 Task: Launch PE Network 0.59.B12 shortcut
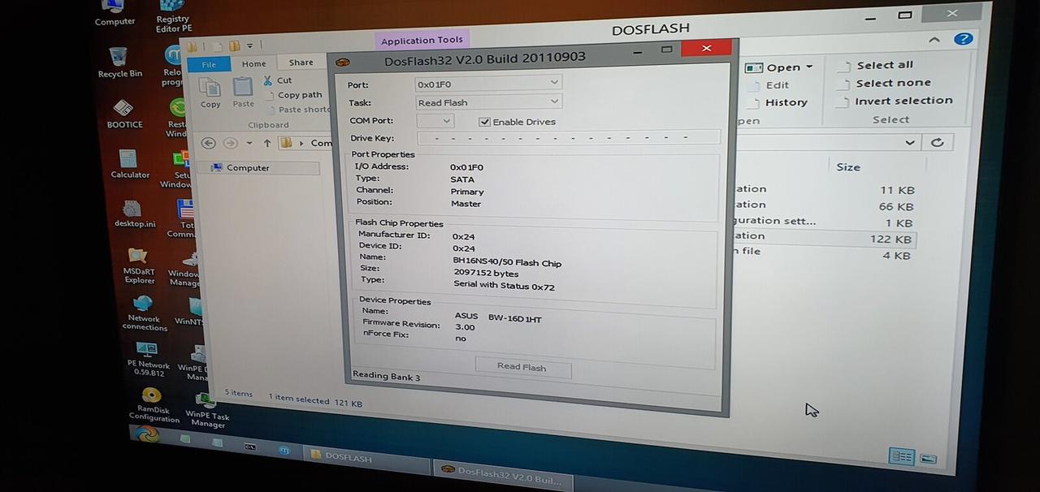coord(148,359)
